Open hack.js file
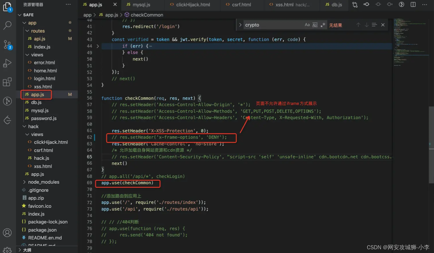This screenshot has width=434, height=253. click(x=41, y=158)
